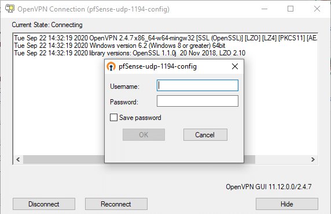Viewport: 331px width, 214px height.
Task: Minimize the OpenVPN Connection window
Action: (x=264, y=9)
